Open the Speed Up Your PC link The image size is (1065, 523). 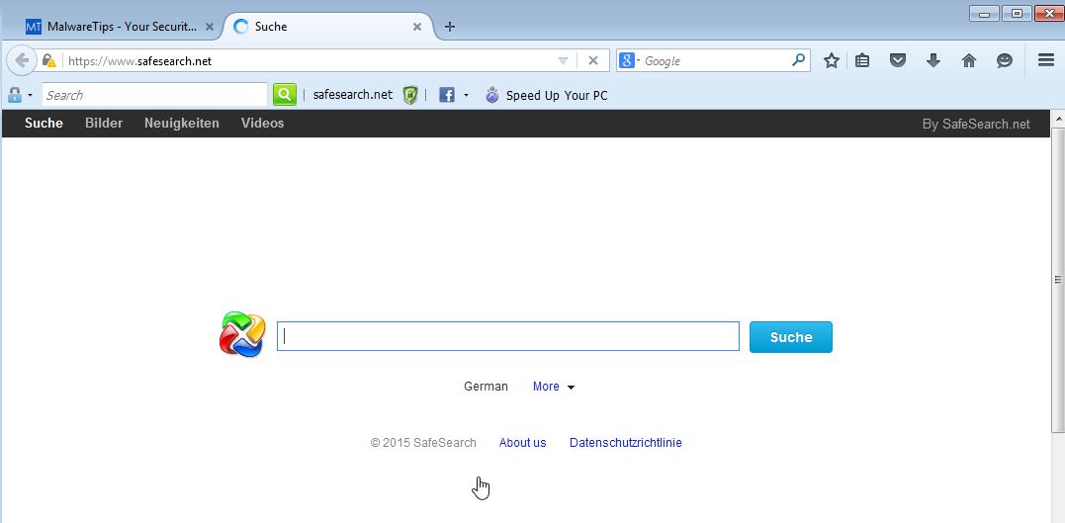point(557,96)
